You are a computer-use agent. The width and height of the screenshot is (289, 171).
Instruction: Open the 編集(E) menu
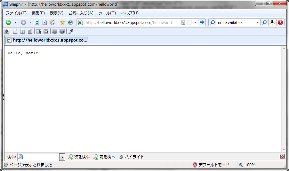tap(38, 13)
